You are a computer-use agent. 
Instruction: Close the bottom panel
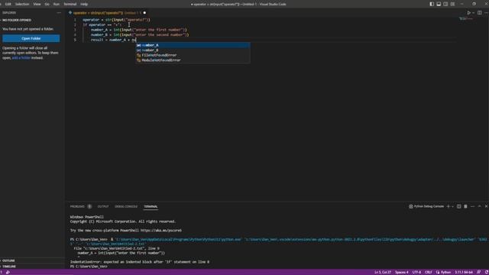tap(486, 206)
